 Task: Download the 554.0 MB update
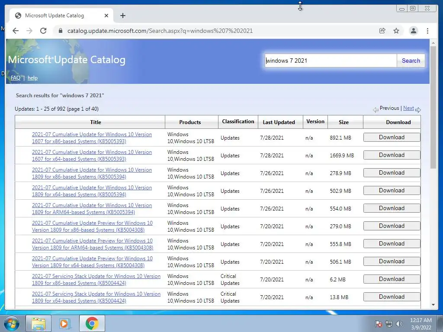point(392,208)
